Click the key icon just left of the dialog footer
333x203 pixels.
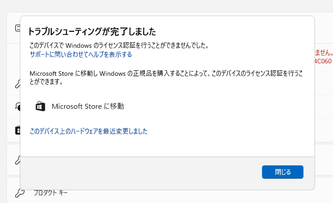point(17,159)
